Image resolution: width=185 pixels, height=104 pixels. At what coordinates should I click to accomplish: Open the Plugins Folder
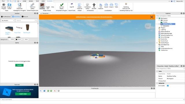click(10, 6)
